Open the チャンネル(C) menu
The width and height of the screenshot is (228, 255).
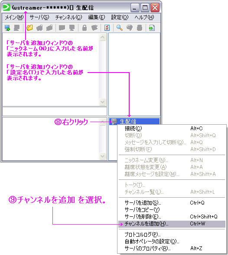pos(68,17)
